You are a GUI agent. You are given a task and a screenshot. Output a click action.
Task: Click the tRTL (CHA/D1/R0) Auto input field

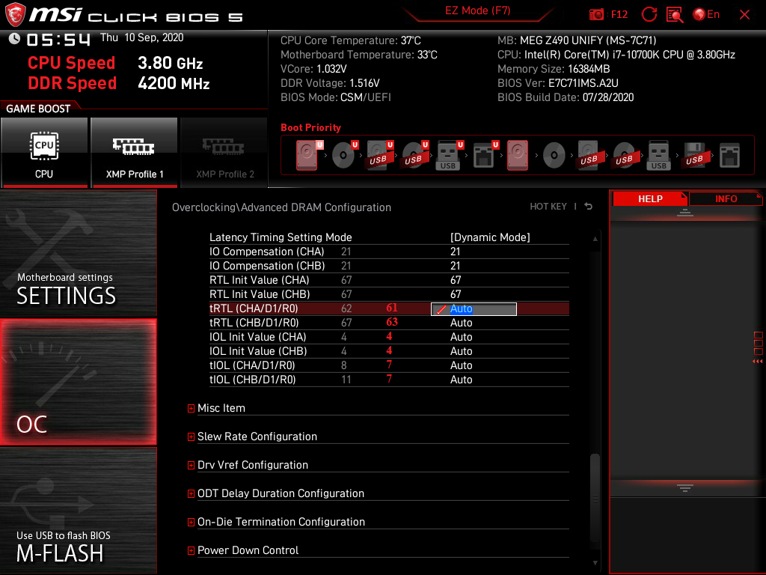(x=474, y=308)
